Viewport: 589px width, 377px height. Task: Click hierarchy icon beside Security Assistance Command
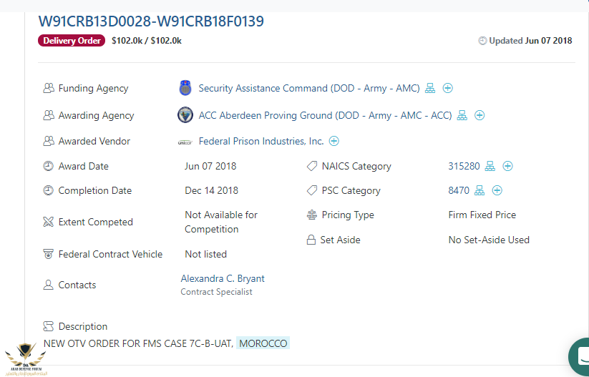click(x=429, y=88)
